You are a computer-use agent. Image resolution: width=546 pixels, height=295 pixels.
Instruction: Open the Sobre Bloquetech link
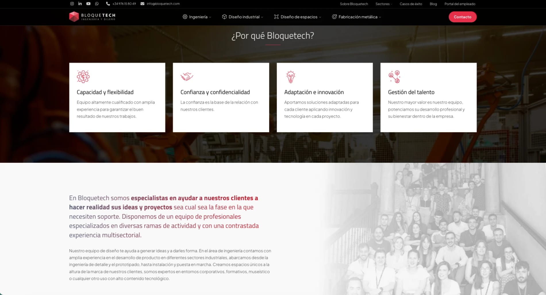pos(354,4)
